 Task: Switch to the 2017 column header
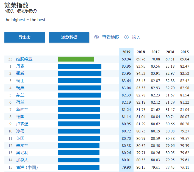pyautogui.click(x=156, y=52)
